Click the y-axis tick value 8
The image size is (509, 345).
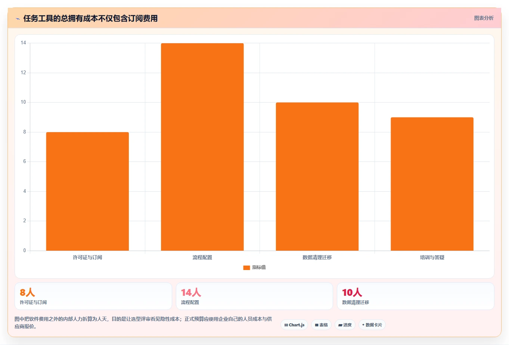click(25, 132)
